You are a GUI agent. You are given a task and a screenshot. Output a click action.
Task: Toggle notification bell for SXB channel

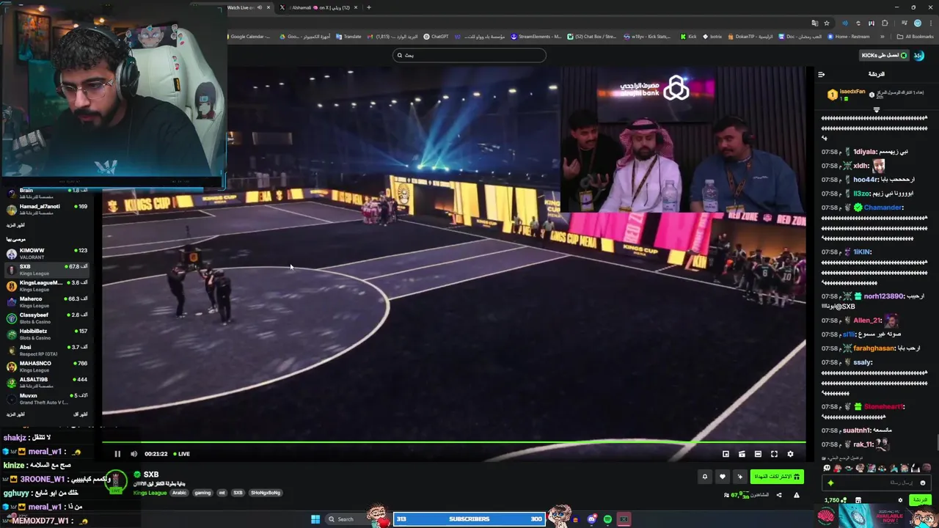(704, 477)
